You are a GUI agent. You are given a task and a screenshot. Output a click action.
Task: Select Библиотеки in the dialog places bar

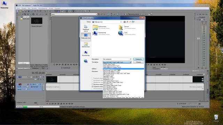tap(86, 45)
